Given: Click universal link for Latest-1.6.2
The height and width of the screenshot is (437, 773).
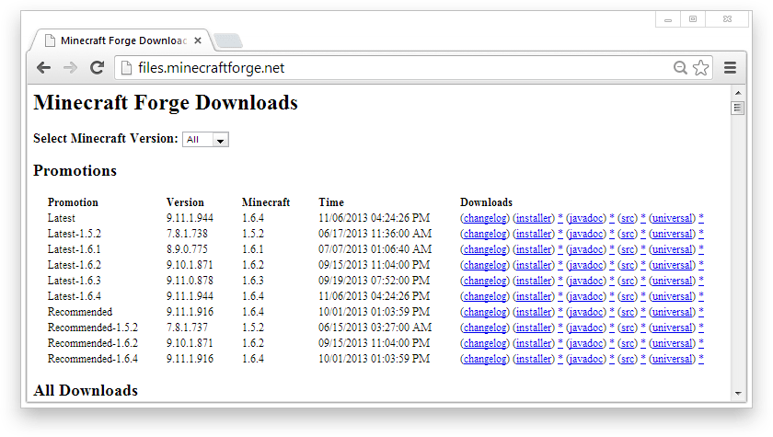Looking at the screenshot, I should (x=673, y=265).
